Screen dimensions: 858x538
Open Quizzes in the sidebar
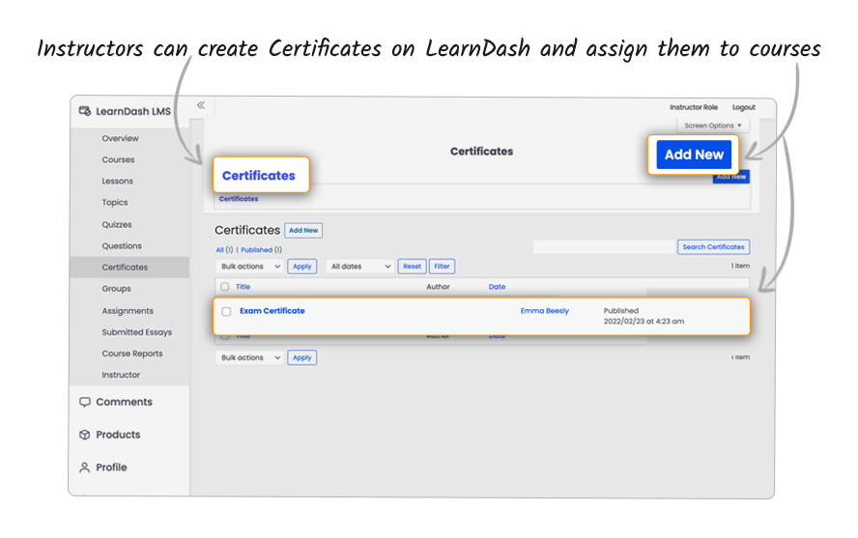point(117,225)
